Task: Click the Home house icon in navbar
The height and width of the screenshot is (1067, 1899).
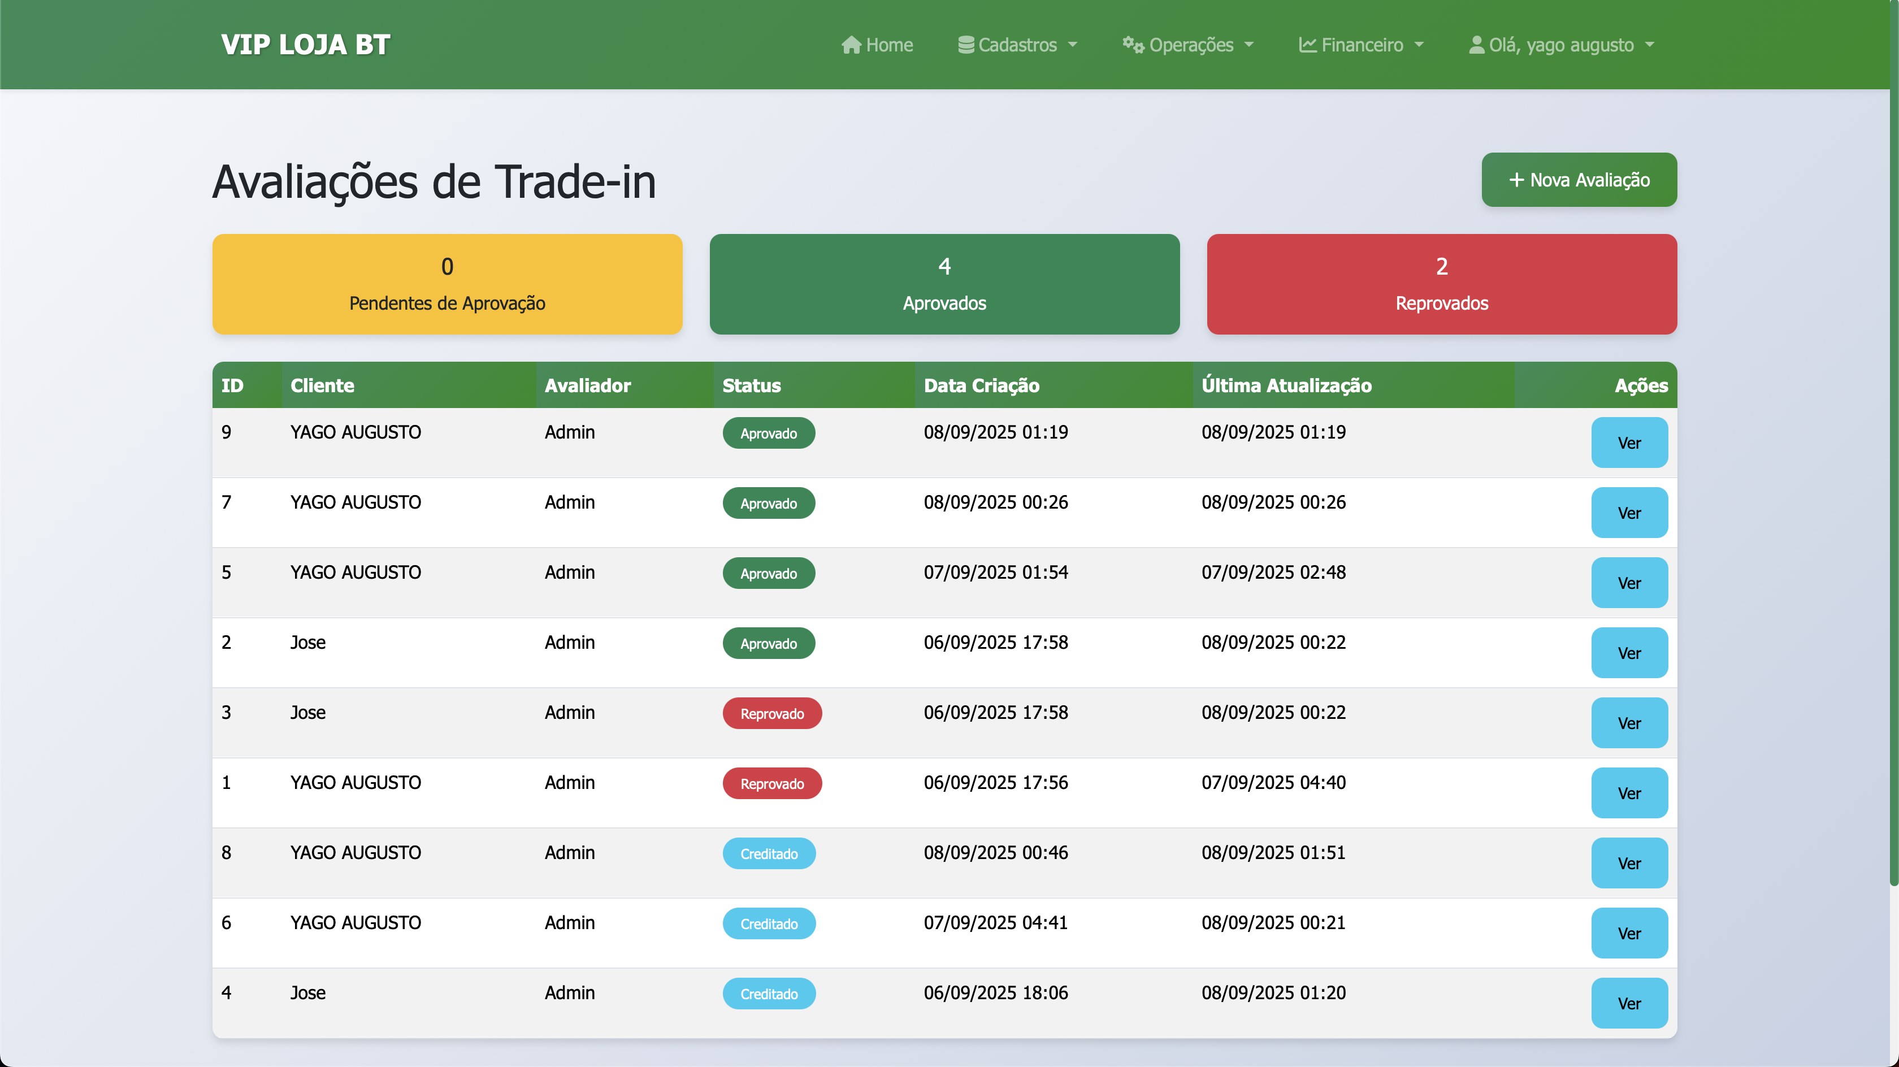Action: (x=852, y=44)
